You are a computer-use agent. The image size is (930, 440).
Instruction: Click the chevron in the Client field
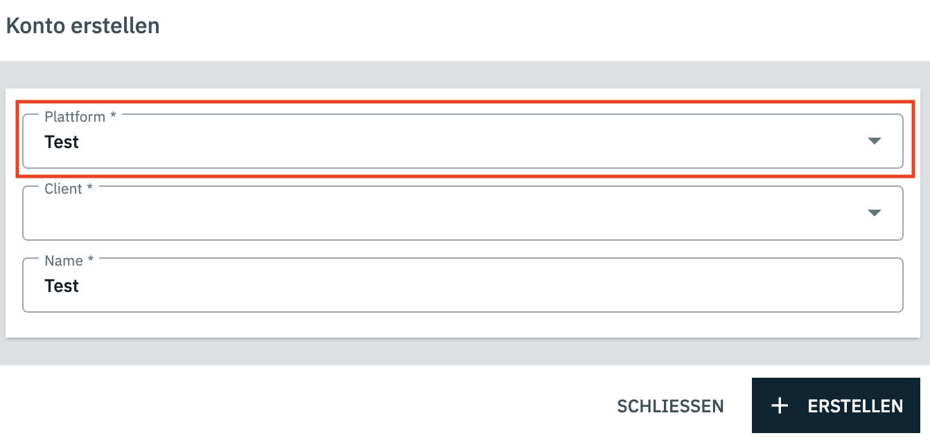click(874, 213)
